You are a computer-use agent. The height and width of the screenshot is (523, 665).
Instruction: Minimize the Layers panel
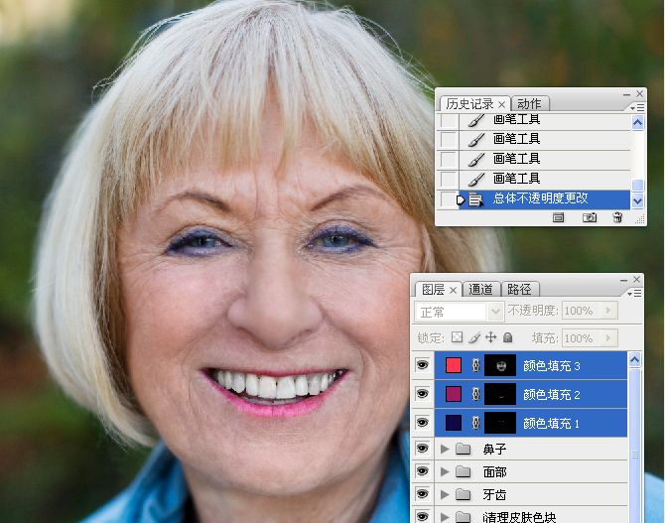pyautogui.click(x=623, y=280)
